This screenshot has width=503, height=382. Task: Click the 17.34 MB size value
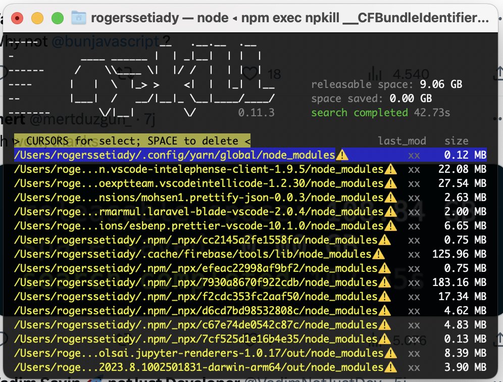(x=462, y=296)
